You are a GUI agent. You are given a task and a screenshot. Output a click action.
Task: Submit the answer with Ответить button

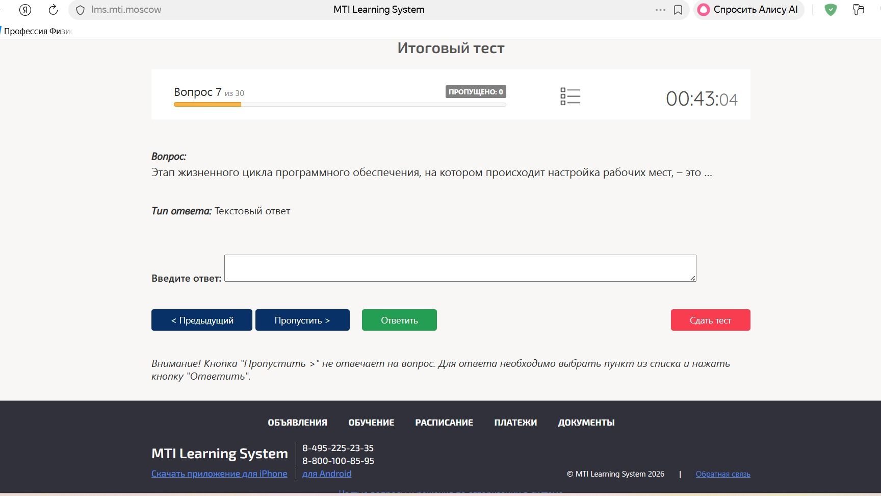399,320
